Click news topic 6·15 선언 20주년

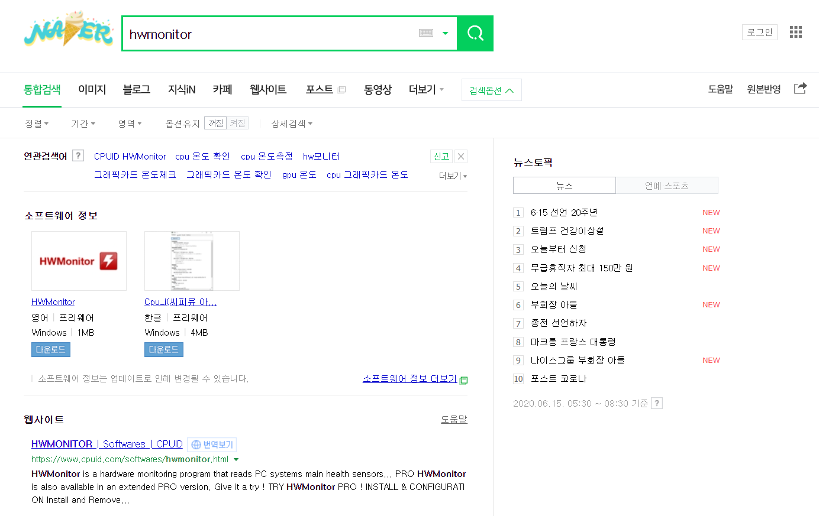[564, 212]
